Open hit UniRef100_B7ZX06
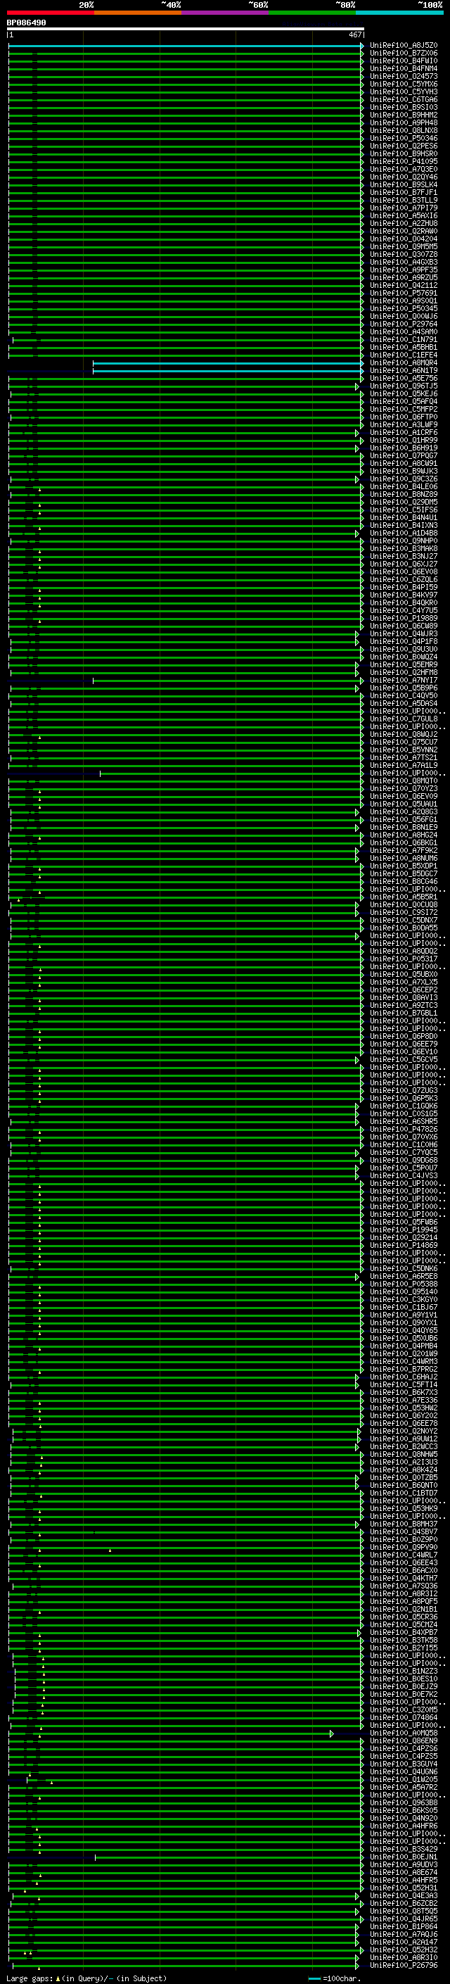The width and height of the screenshot is (450, 1984). click(404, 53)
